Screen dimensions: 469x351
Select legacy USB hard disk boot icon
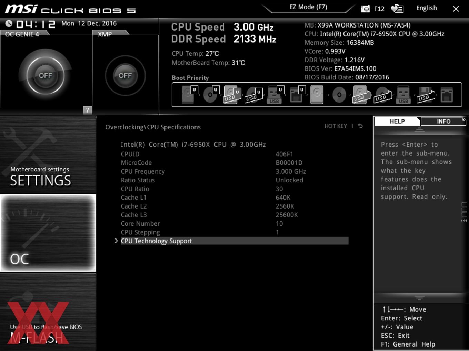point(360,95)
